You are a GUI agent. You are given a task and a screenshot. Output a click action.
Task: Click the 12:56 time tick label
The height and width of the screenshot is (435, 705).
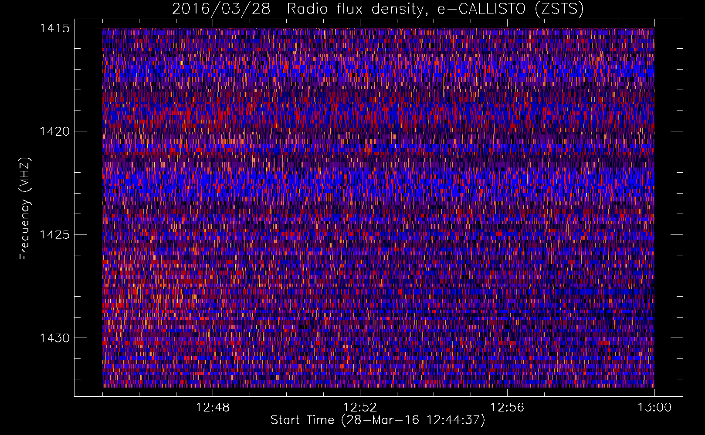click(x=507, y=408)
